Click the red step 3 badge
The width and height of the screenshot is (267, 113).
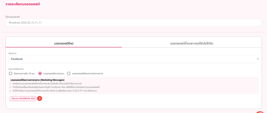click(x=39, y=99)
